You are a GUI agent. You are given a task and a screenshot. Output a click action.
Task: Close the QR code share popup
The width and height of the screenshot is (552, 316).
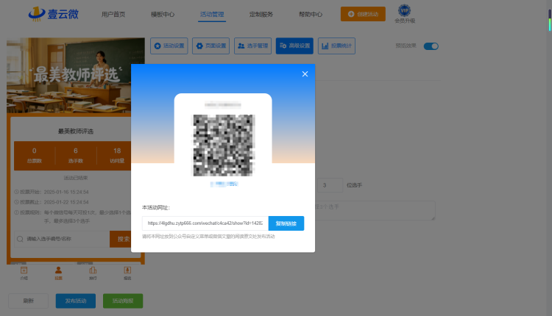point(305,73)
